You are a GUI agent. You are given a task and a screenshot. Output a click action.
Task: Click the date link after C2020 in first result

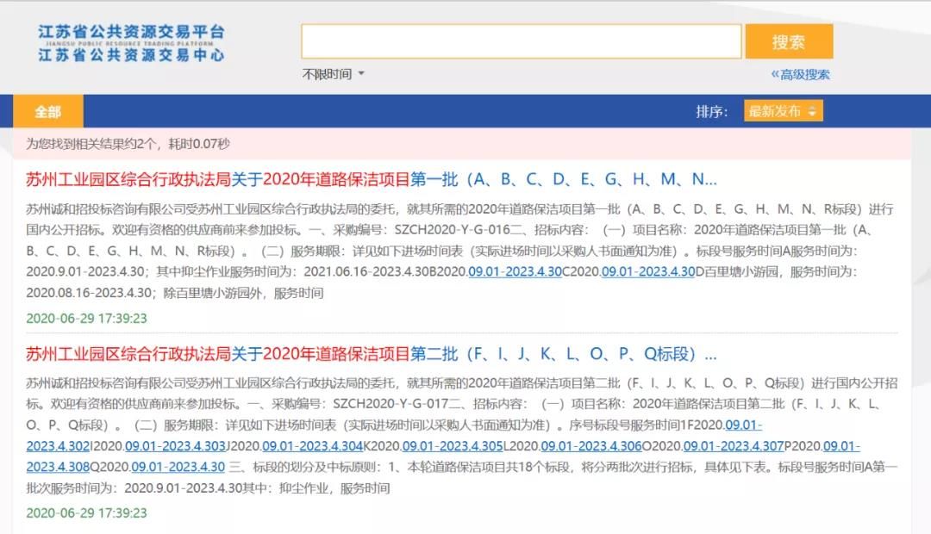click(x=647, y=271)
